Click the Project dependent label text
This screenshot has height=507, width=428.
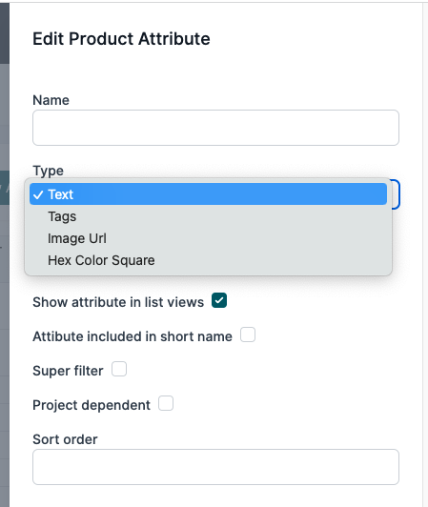(x=92, y=405)
